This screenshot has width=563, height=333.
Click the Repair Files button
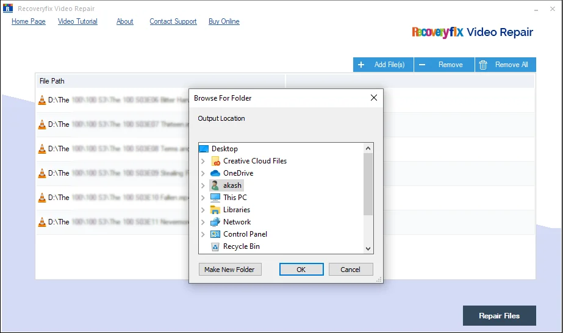point(499,316)
